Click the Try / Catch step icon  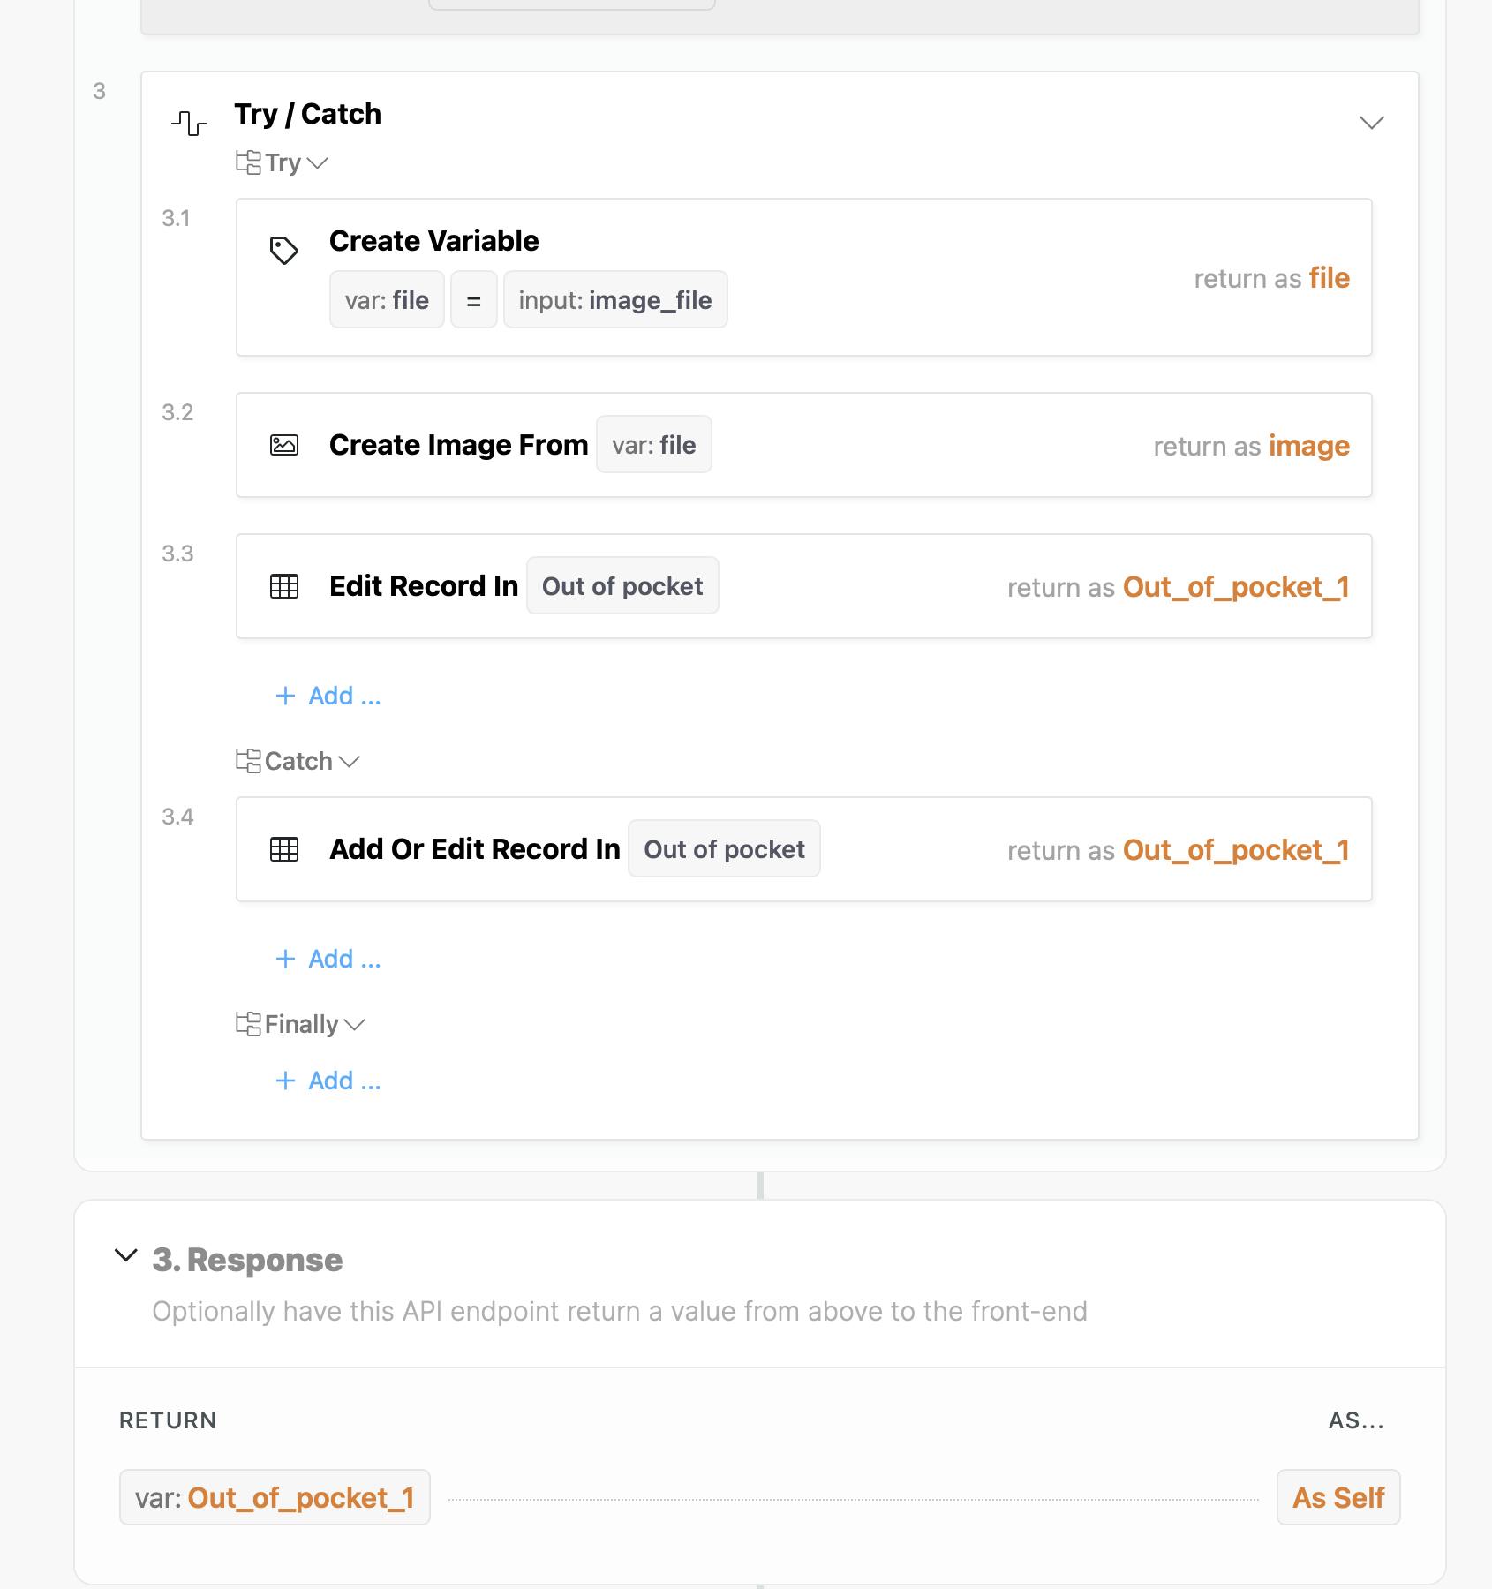pyautogui.click(x=189, y=123)
